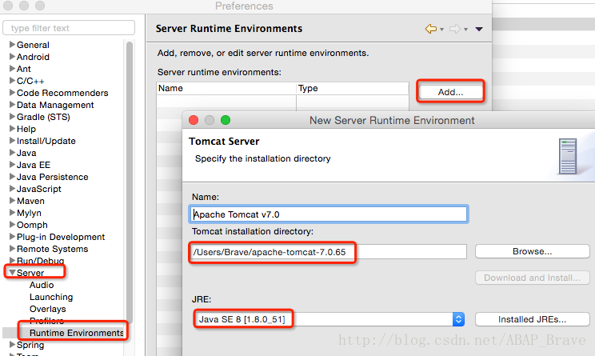The image size is (595, 356).
Task: Expand the Java Persistence node
Action: click(12, 177)
